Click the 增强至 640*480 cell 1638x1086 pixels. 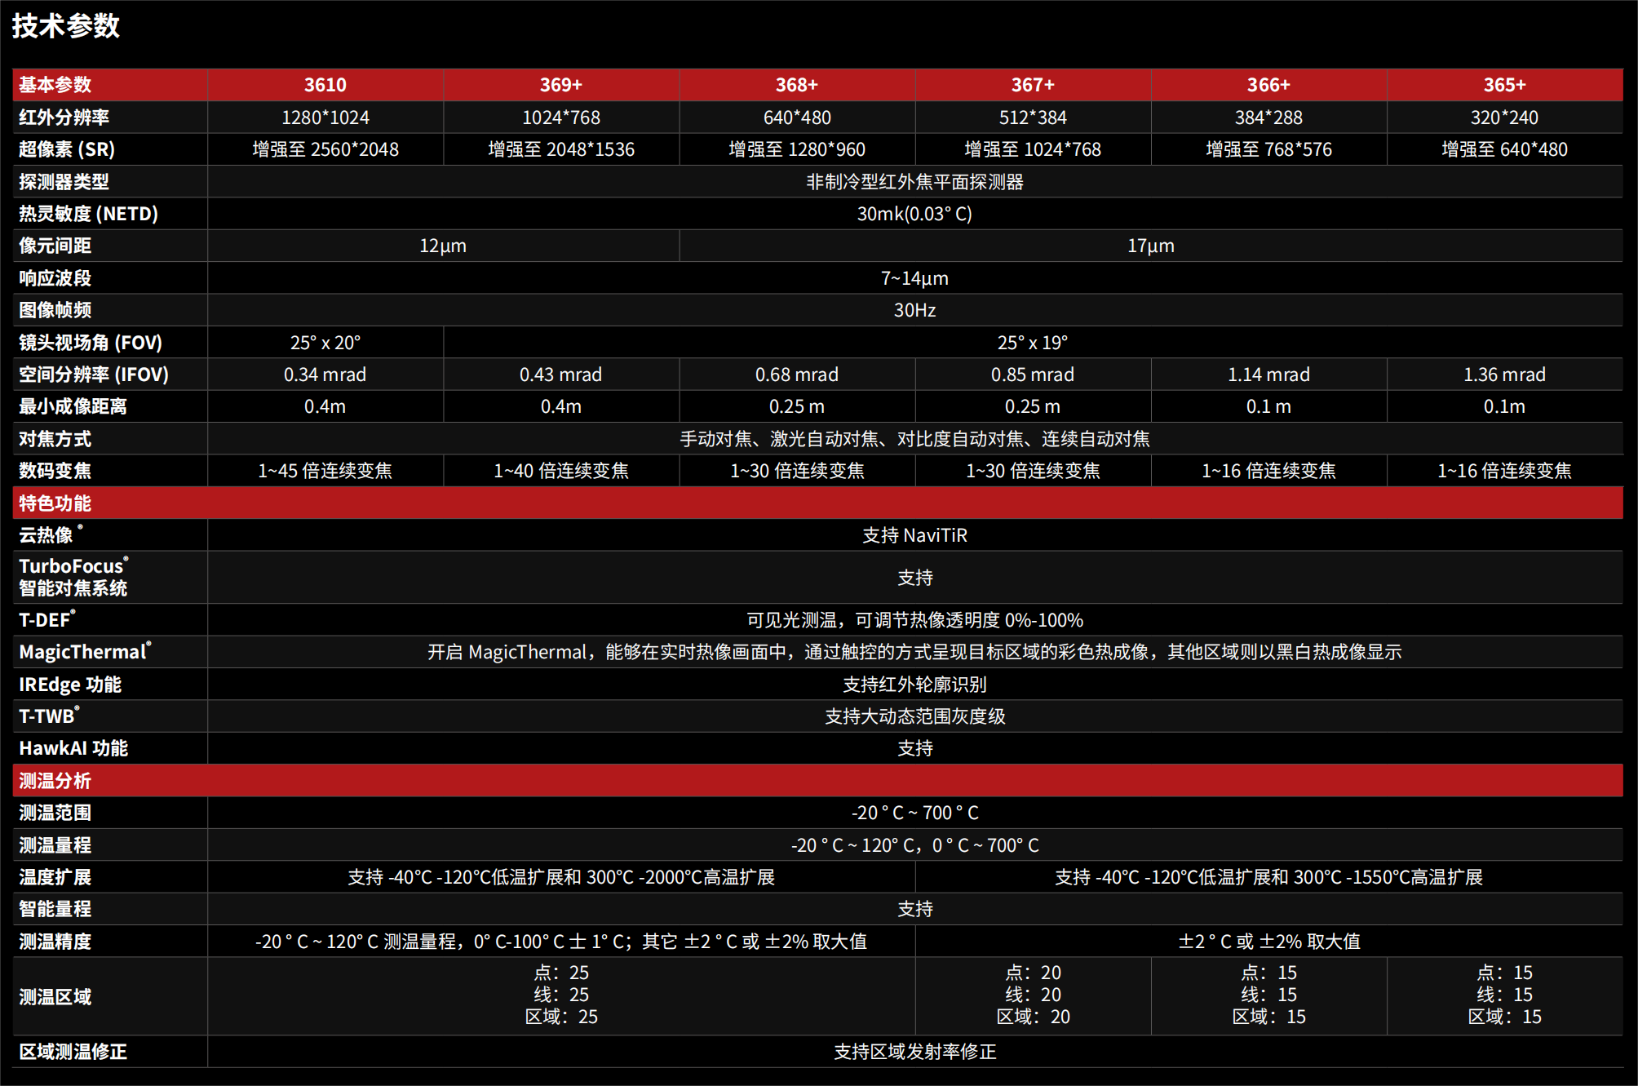1504,149
